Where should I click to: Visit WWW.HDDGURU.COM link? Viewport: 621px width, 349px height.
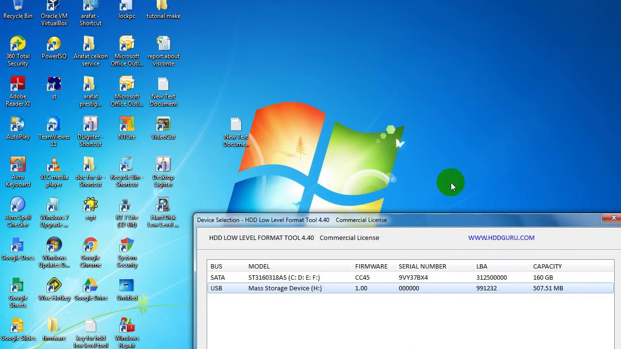[x=501, y=238]
